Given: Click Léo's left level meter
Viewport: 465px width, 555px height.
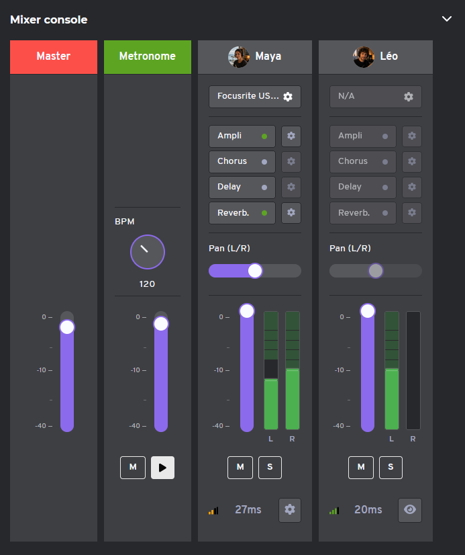Looking at the screenshot, I should (x=392, y=370).
